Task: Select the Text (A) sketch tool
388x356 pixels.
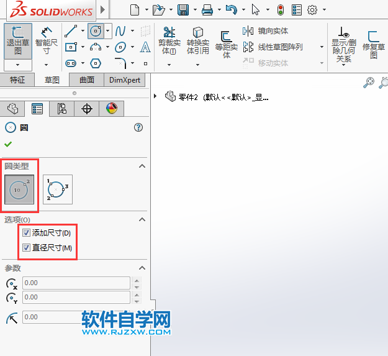Action: (x=145, y=47)
